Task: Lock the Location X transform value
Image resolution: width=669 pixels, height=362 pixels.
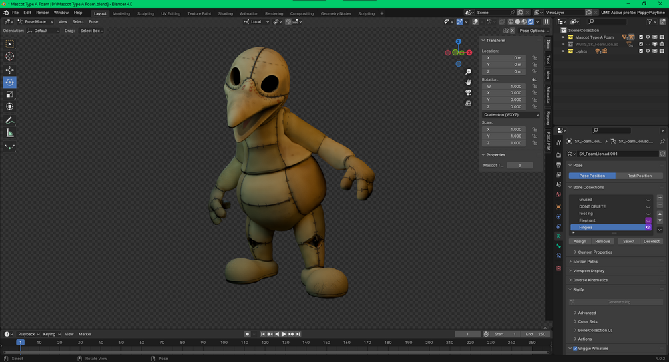Action: [x=535, y=58]
